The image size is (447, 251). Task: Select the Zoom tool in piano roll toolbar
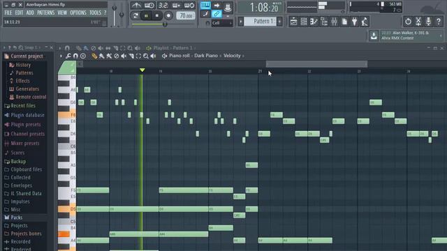point(146,56)
